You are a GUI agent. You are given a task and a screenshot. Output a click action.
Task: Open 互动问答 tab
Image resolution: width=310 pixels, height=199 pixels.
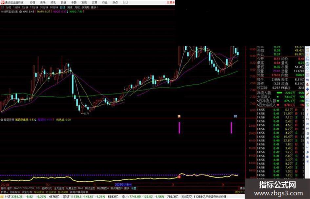coord(63,192)
